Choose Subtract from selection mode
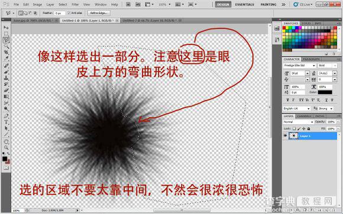 [x=30, y=13]
